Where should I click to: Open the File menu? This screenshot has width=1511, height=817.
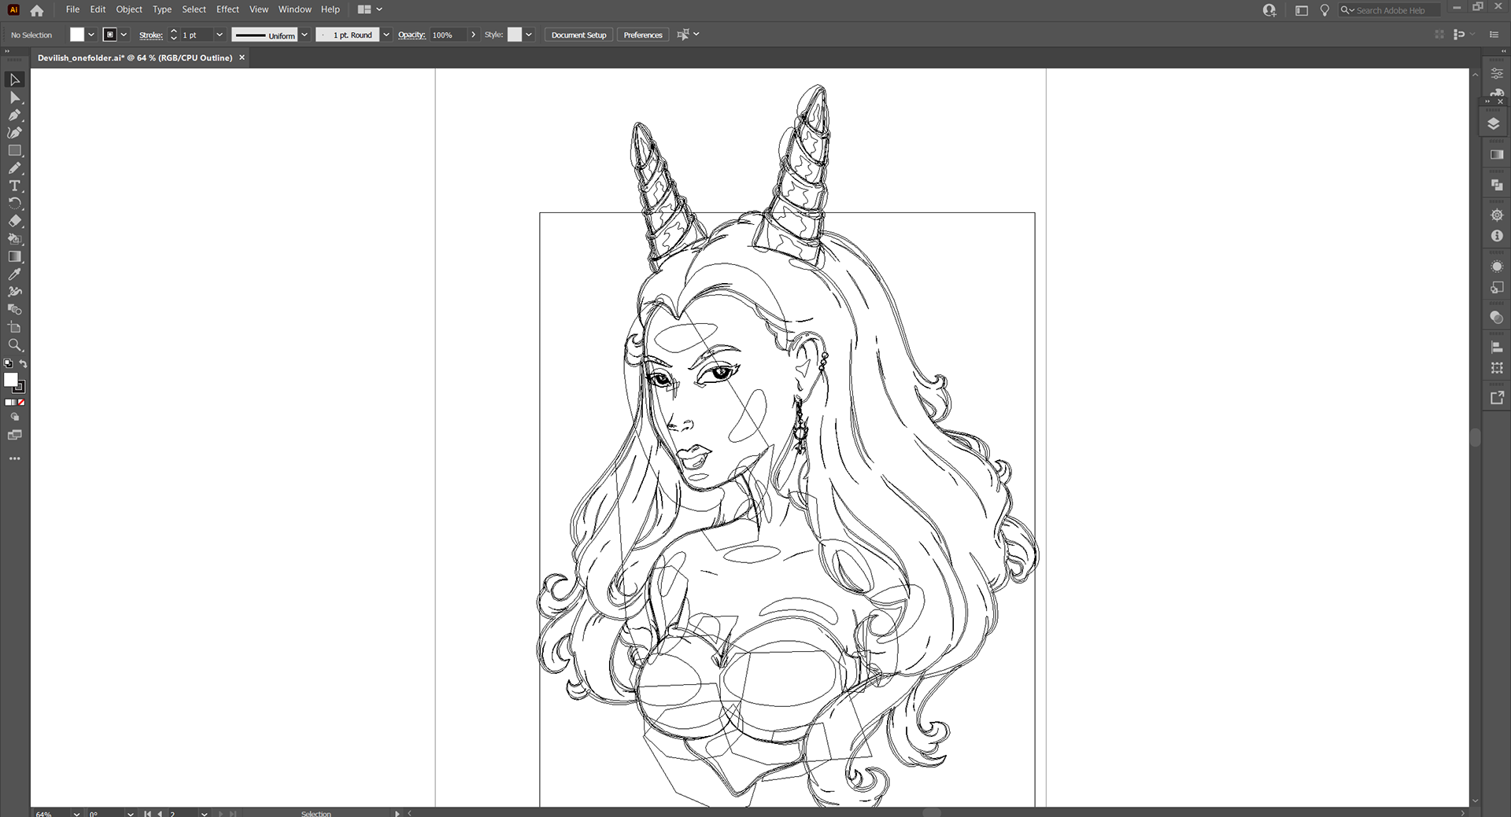click(x=72, y=9)
